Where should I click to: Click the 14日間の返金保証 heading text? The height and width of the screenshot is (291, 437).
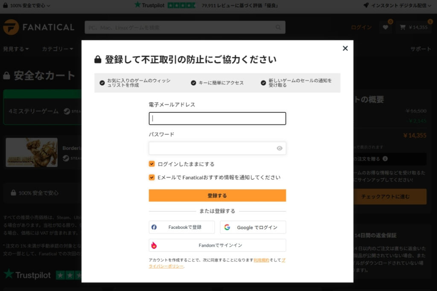pyautogui.click(x=376, y=235)
